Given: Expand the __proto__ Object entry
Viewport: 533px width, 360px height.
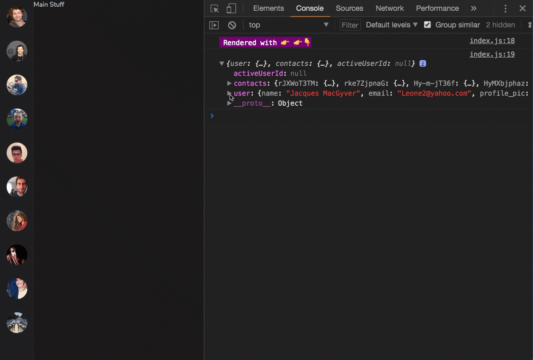Looking at the screenshot, I should [229, 103].
